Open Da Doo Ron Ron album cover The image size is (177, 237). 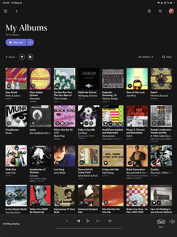64,79
